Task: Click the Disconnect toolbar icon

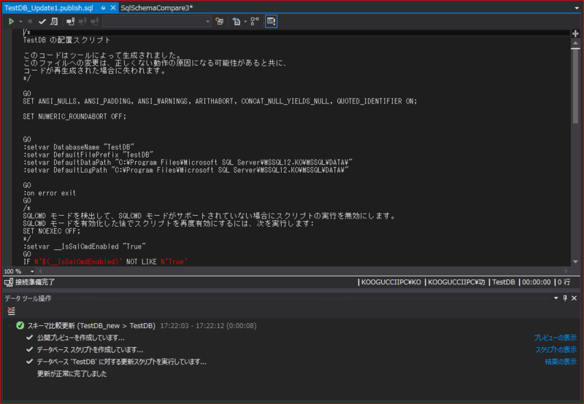Action: pyautogui.click(x=82, y=22)
